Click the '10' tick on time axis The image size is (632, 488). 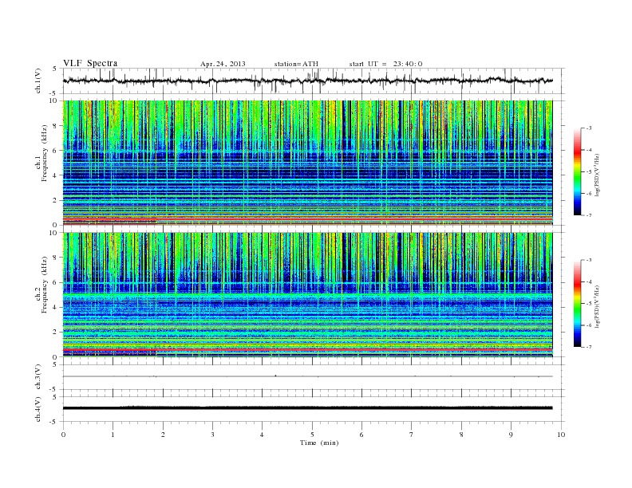click(561, 435)
